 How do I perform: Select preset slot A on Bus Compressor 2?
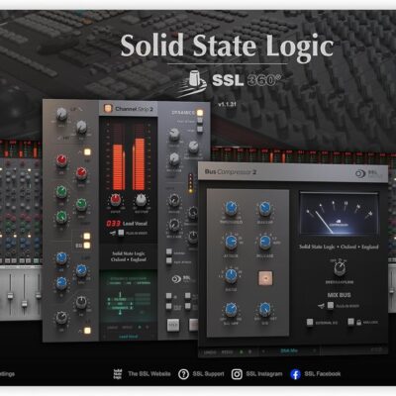pyautogui.click(x=242, y=352)
